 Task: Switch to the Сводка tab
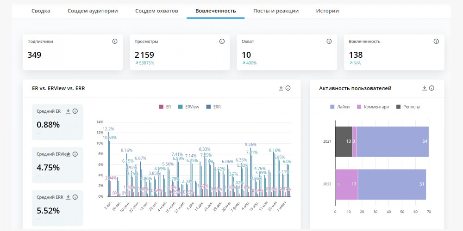click(x=41, y=11)
